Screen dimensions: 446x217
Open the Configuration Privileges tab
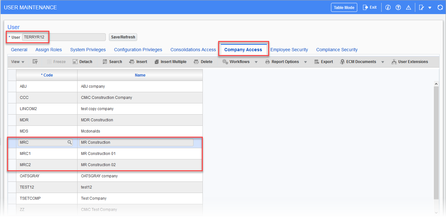pos(138,50)
